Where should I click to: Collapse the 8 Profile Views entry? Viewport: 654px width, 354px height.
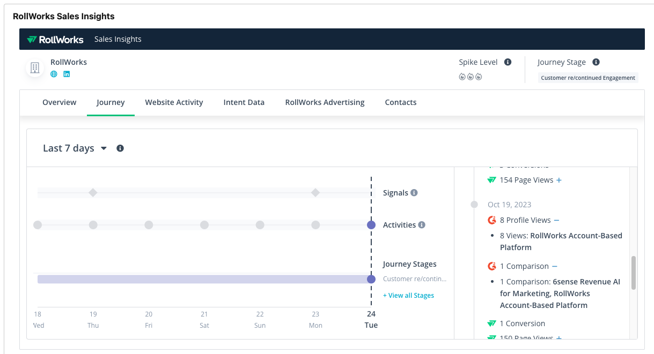556,220
